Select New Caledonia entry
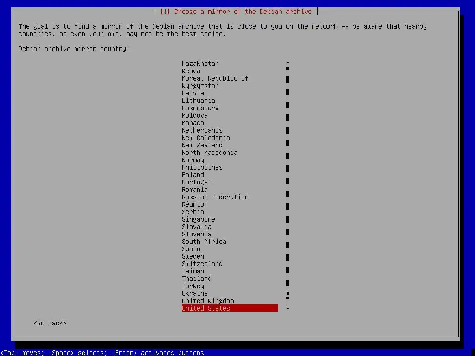Image resolution: width=475 pixels, height=356 pixels. pos(205,138)
